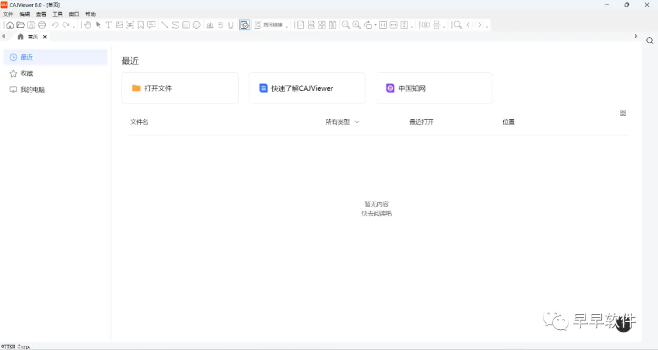This screenshot has width=658, height=350.
Task: Expand the 所有类型 filter dropdown
Action: pyautogui.click(x=342, y=122)
